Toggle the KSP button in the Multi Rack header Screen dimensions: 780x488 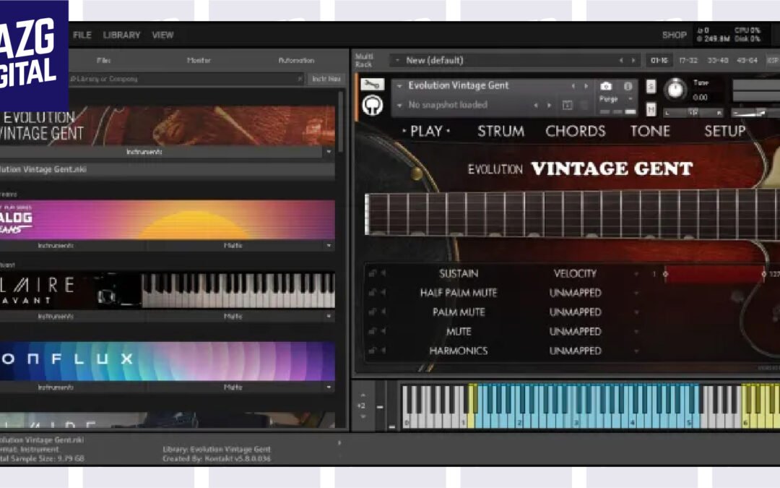pos(773,60)
